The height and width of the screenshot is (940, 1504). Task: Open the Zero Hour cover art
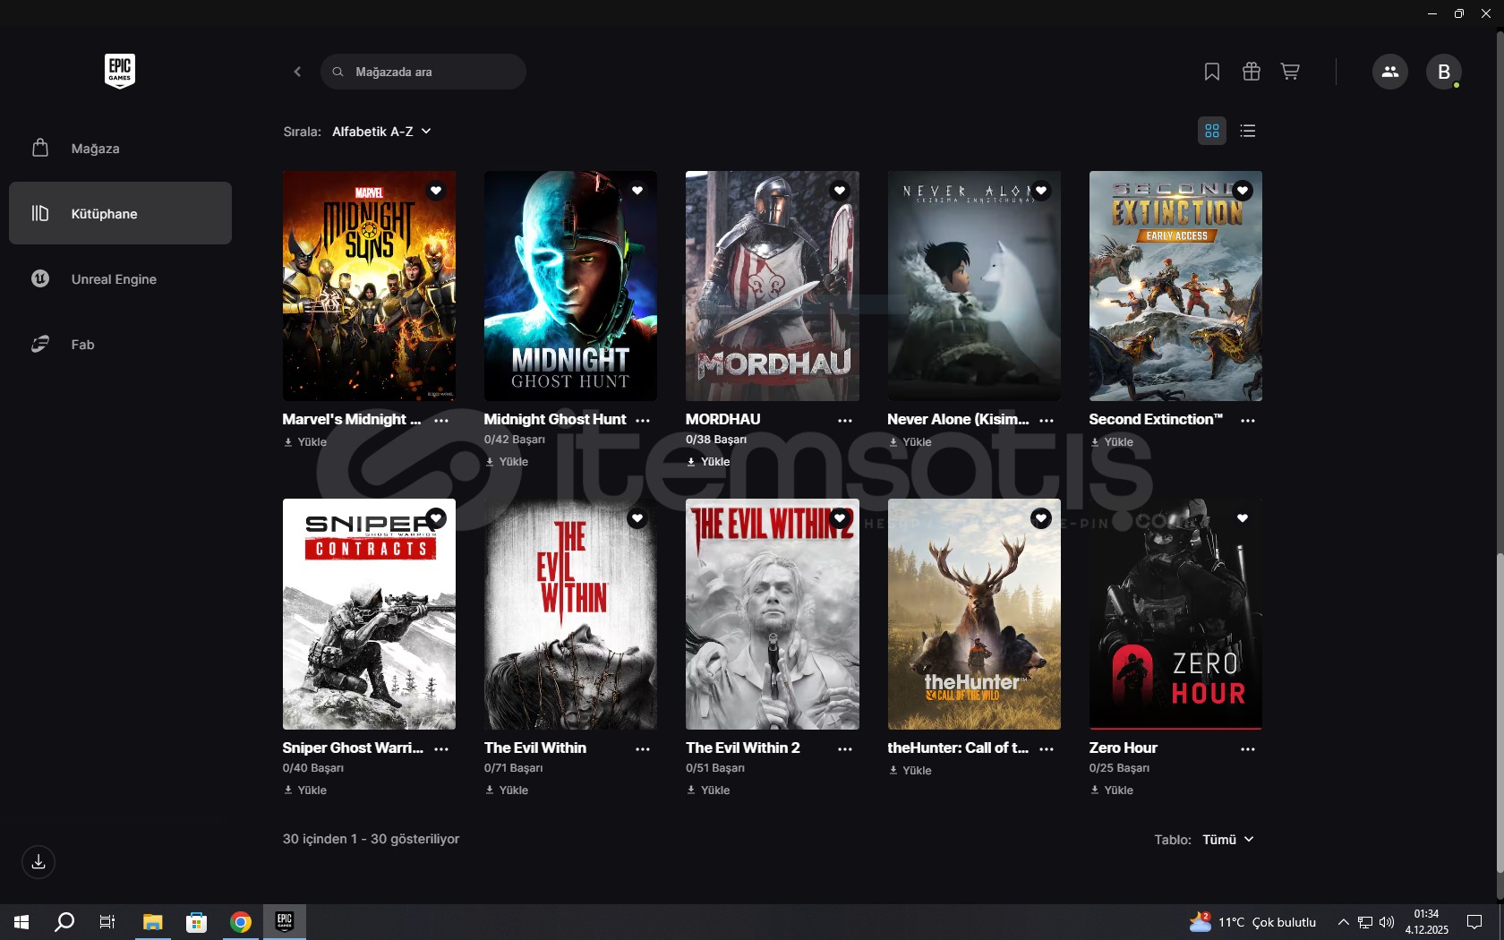click(1175, 614)
